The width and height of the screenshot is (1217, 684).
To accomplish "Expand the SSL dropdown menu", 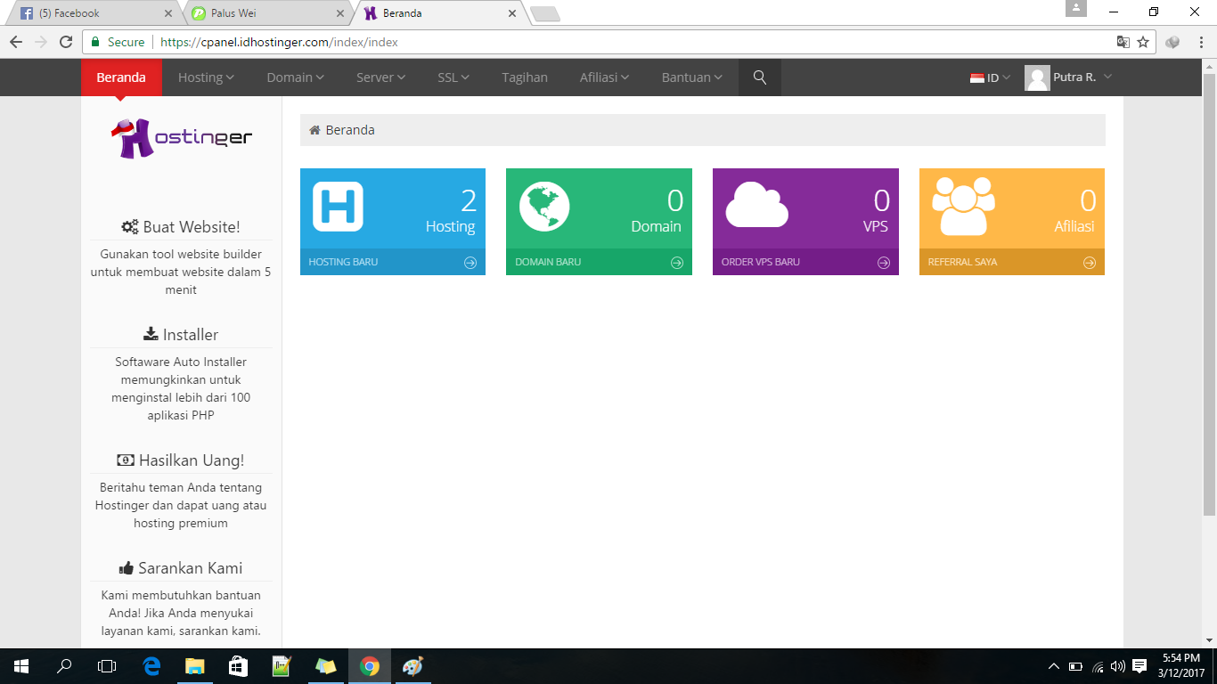I will 453,77.
